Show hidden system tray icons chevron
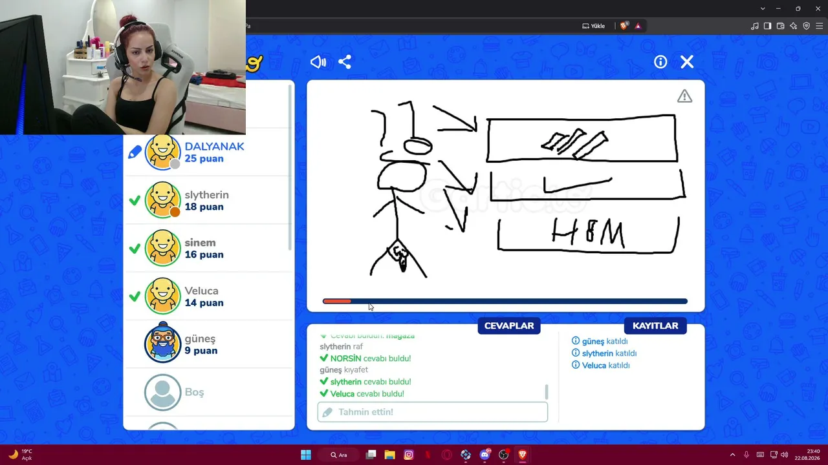This screenshot has height=465, width=828. coord(732,455)
